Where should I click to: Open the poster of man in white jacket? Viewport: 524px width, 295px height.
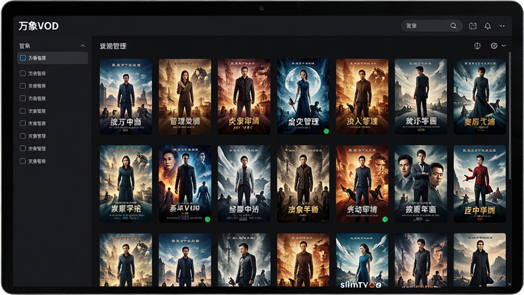pyautogui.click(x=244, y=184)
